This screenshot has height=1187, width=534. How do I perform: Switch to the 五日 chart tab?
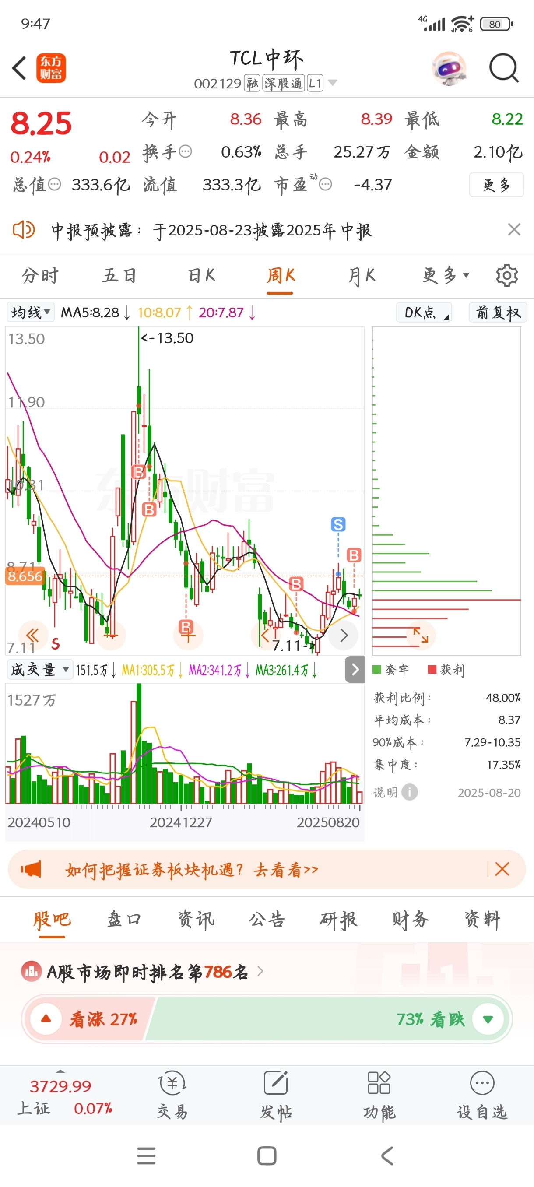[119, 276]
